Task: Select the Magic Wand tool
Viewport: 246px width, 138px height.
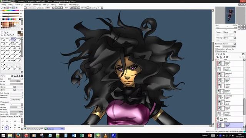Action: click(x=8, y=32)
